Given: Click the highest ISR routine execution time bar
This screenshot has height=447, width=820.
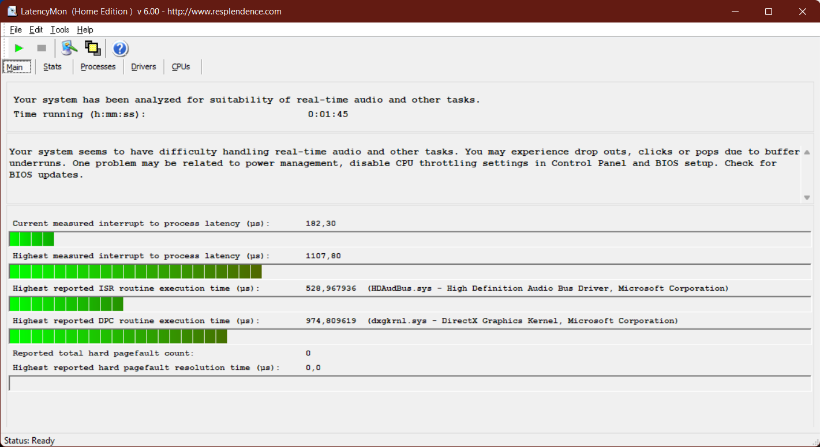Looking at the screenshot, I should 410,303.
